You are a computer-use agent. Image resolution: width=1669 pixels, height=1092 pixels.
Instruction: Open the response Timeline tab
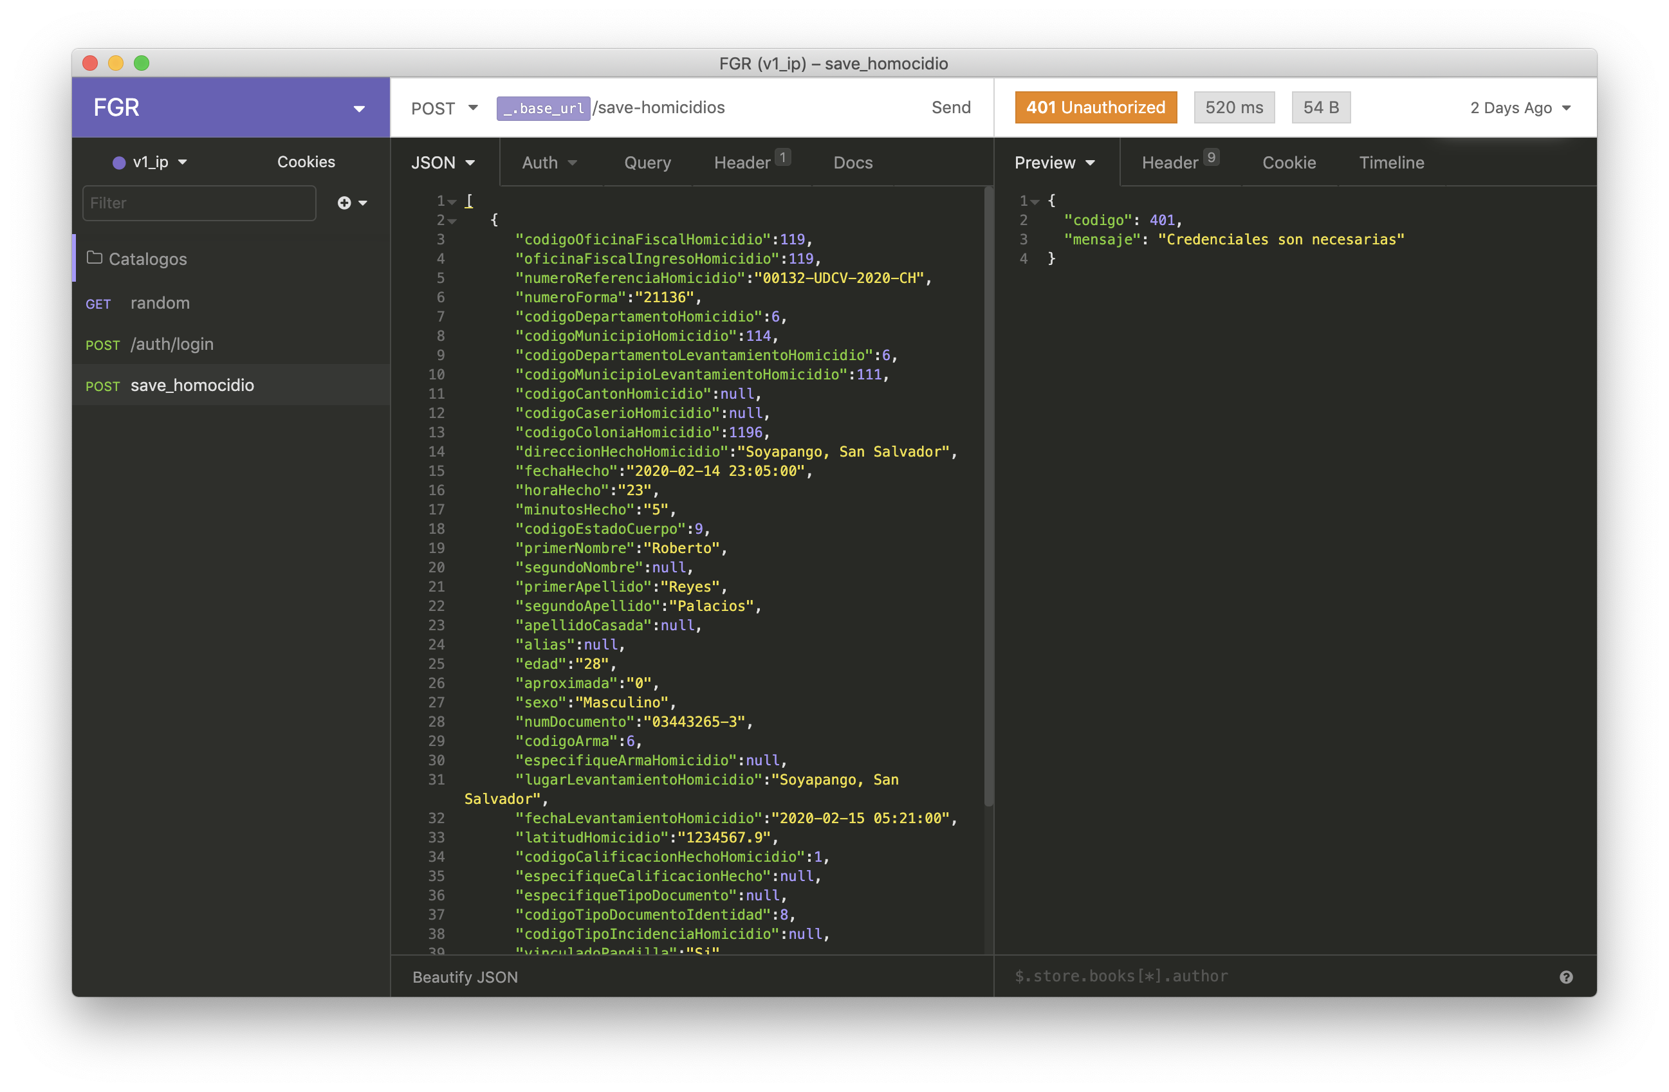coord(1390,163)
